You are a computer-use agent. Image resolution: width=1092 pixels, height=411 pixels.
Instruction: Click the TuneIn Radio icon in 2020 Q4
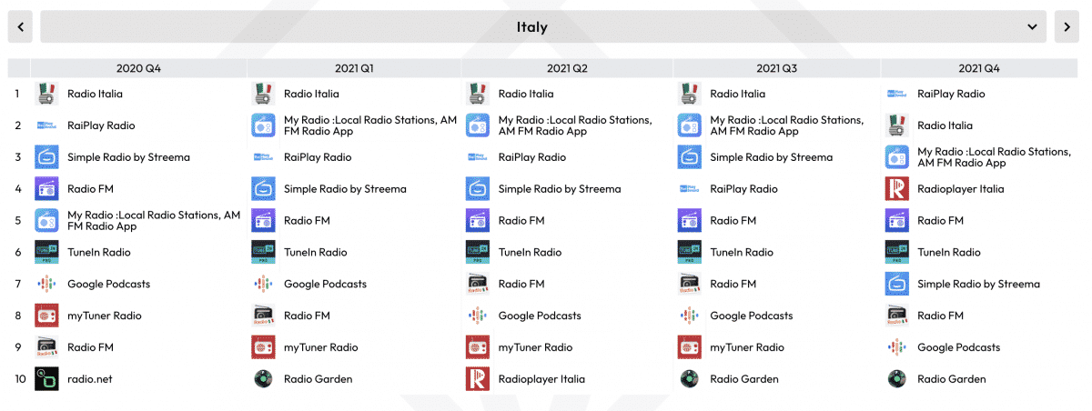(46, 252)
